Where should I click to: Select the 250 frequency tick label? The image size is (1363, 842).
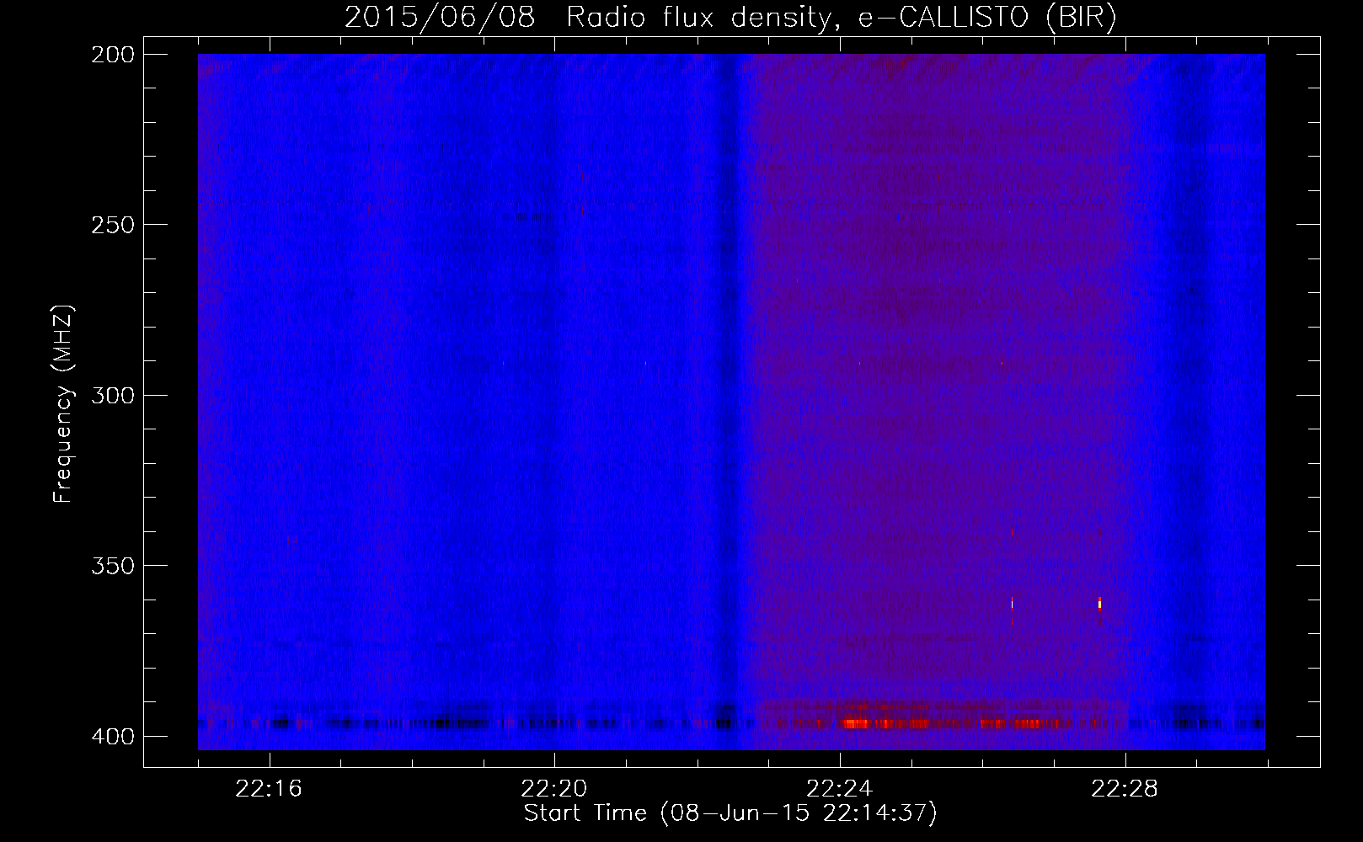113,225
